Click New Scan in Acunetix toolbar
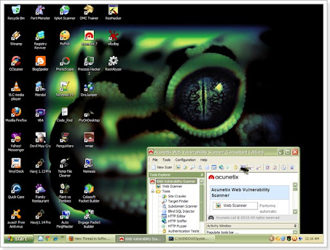The height and width of the screenshot is (250, 330). (162, 167)
